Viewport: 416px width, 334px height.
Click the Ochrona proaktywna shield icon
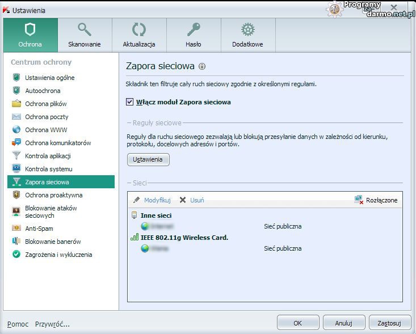click(x=16, y=195)
